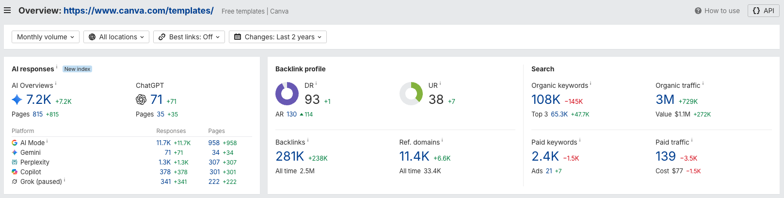Click the ChatGPT logo icon

pos(141,99)
